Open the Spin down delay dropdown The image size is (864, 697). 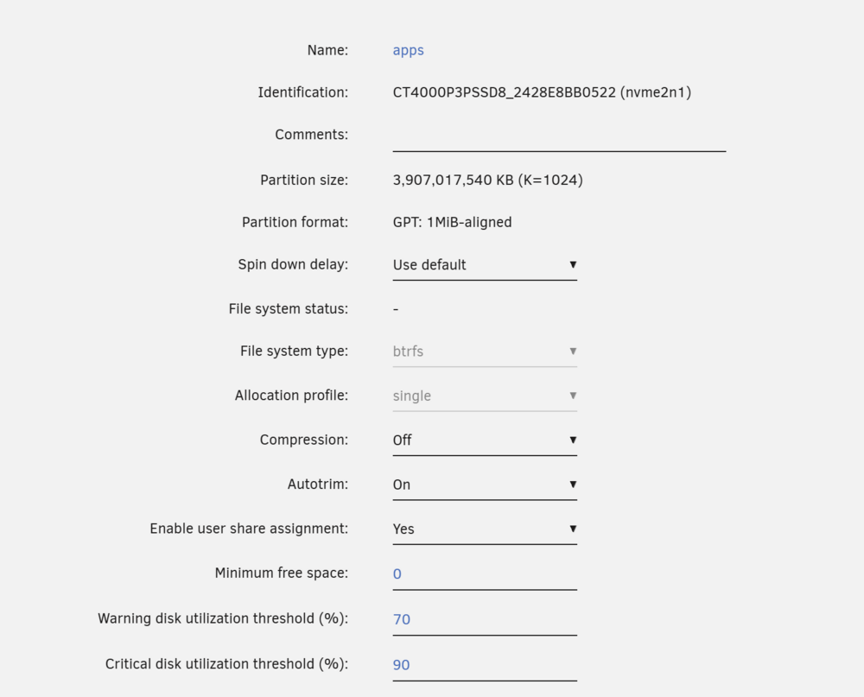pos(485,265)
